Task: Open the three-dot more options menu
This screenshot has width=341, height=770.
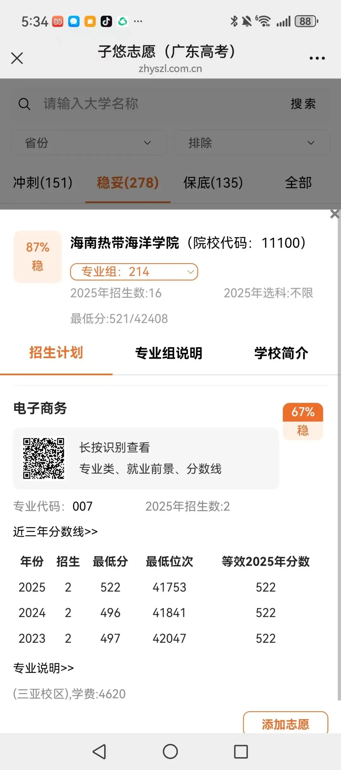Action: point(317,58)
